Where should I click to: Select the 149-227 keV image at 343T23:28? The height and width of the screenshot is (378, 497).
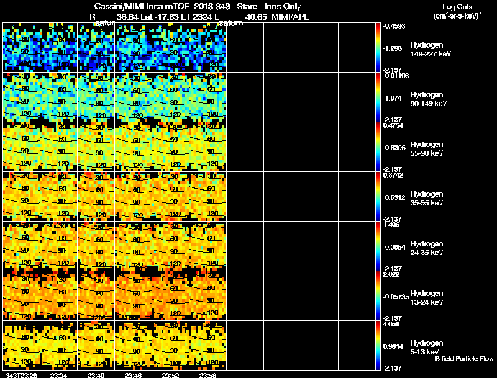(x=21, y=48)
